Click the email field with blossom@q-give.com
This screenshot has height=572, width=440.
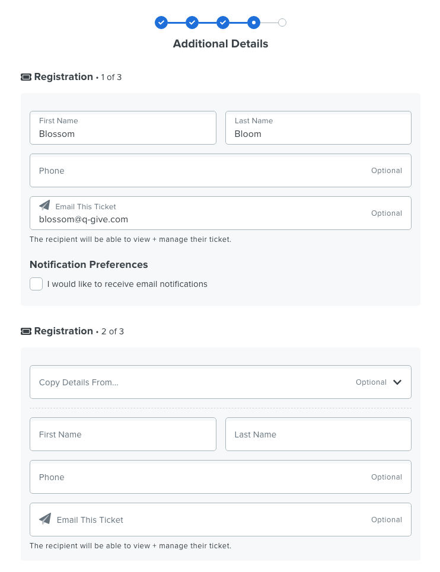pos(221,213)
